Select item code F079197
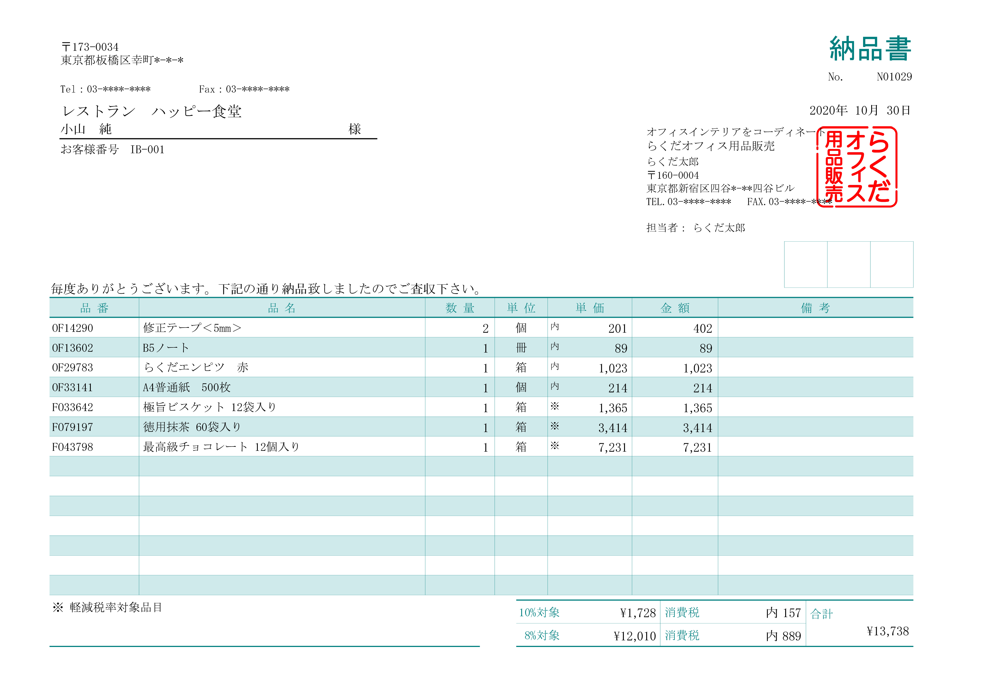 pyautogui.click(x=72, y=427)
